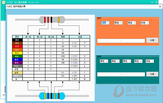Viewport: 163px width, 103px height.
Task: Click the ± 0.5% tolerance cell
Action: [74, 56]
